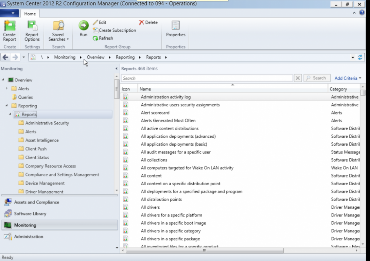This screenshot has height=261, width=370.
Task: Click the Edit pencil icon
Action: point(95,22)
